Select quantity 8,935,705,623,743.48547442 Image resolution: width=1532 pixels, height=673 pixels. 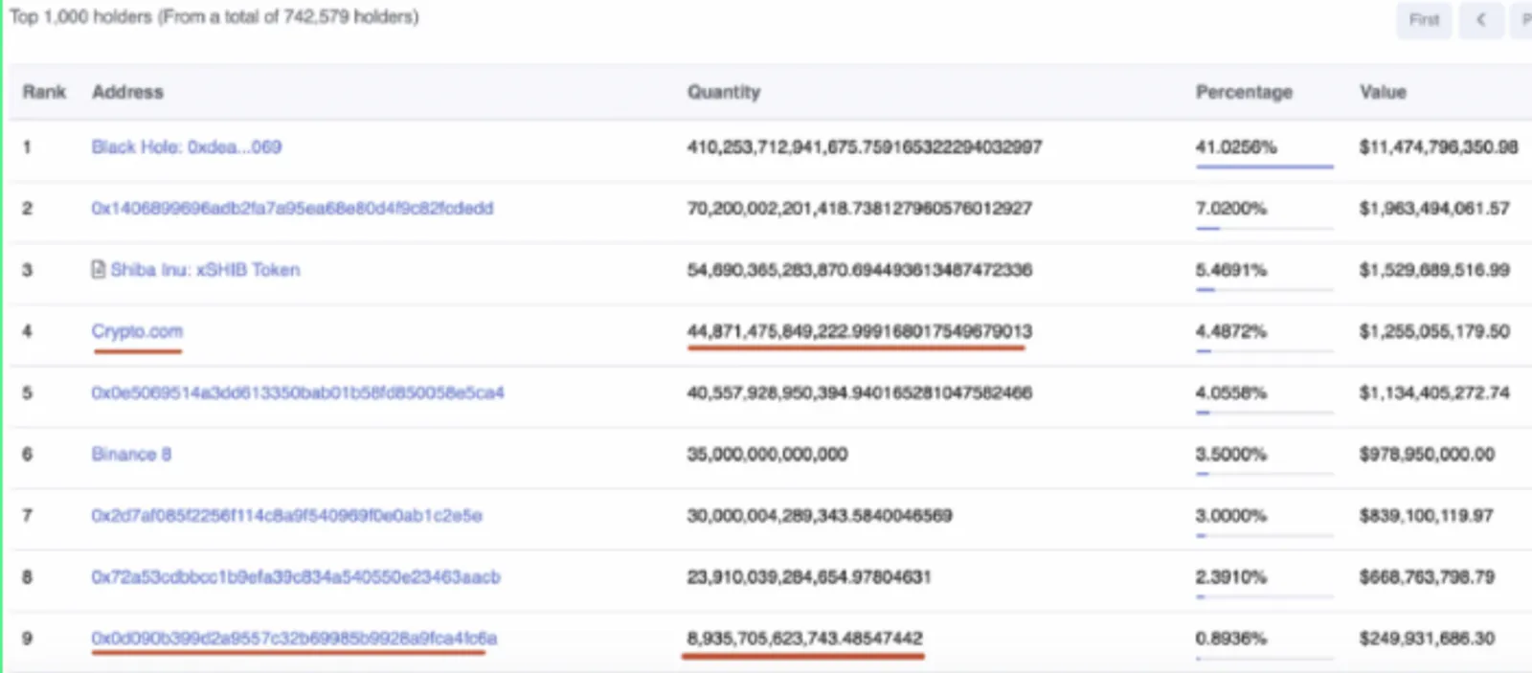coord(804,638)
